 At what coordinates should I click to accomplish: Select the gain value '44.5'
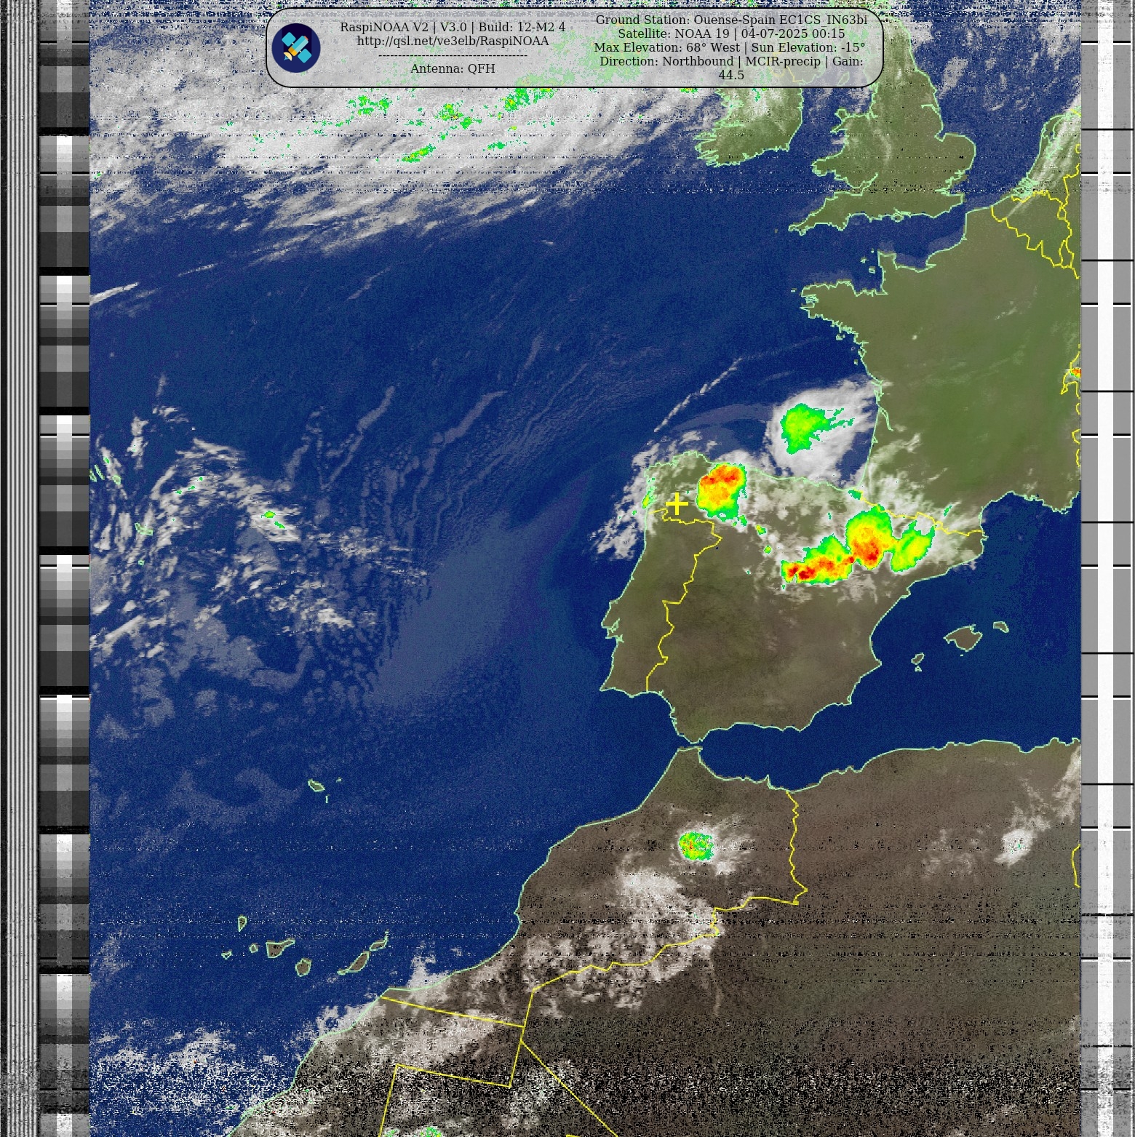(731, 75)
